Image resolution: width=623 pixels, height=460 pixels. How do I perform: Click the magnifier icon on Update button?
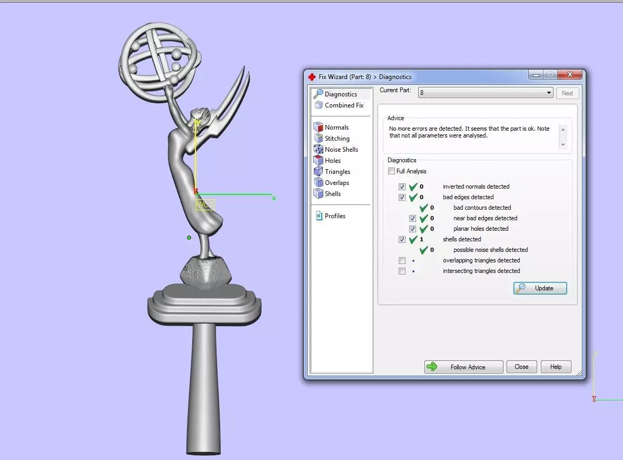tap(520, 288)
